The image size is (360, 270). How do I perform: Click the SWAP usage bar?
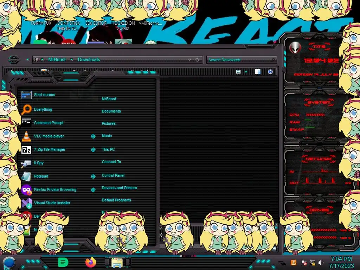pos(310,127)
